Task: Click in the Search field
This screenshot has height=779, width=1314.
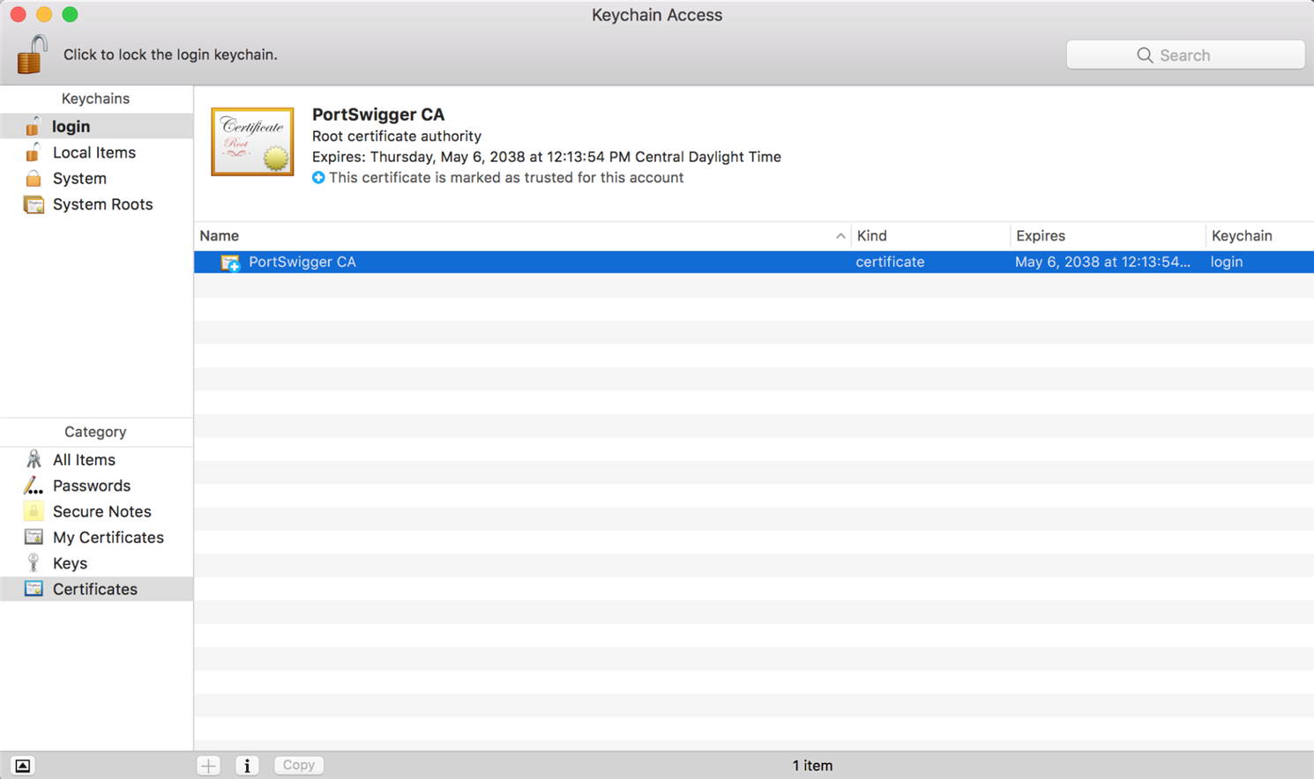Action: [1185, 56]
